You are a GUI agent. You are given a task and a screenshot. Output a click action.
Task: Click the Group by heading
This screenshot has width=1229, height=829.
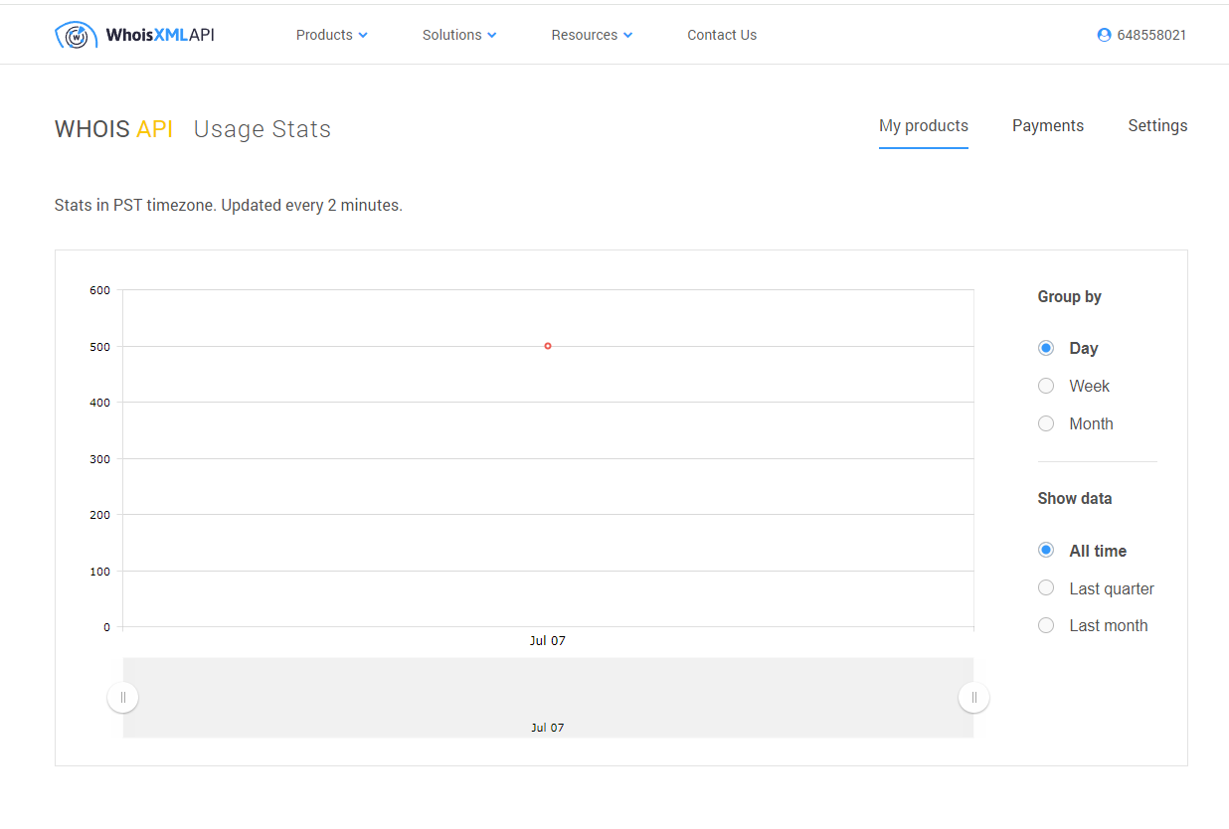(x=1070, y=296)
